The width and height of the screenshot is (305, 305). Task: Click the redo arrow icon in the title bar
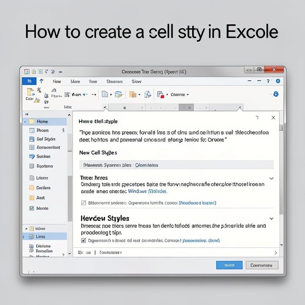point(53,71)
